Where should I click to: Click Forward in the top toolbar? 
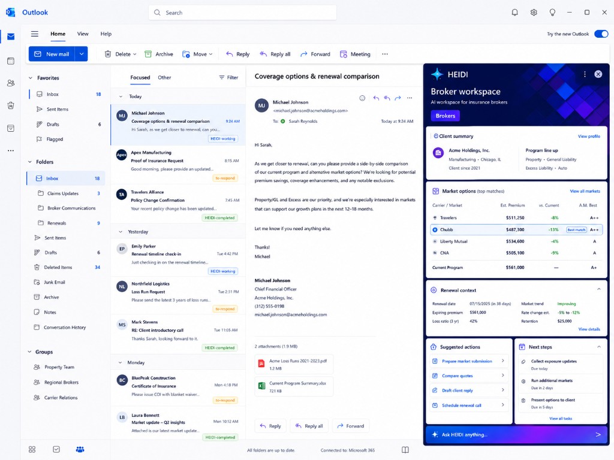(x=315, y=54)
